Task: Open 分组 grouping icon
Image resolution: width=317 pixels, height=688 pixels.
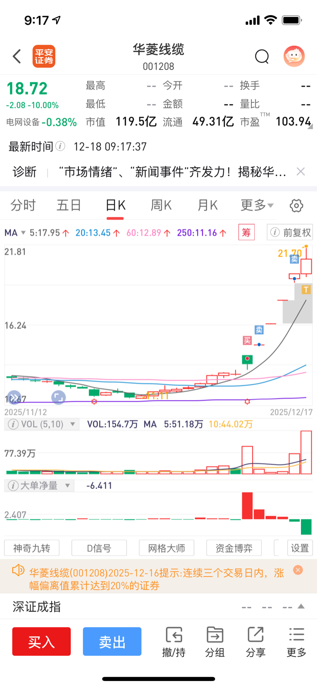Action: (215, 642)
